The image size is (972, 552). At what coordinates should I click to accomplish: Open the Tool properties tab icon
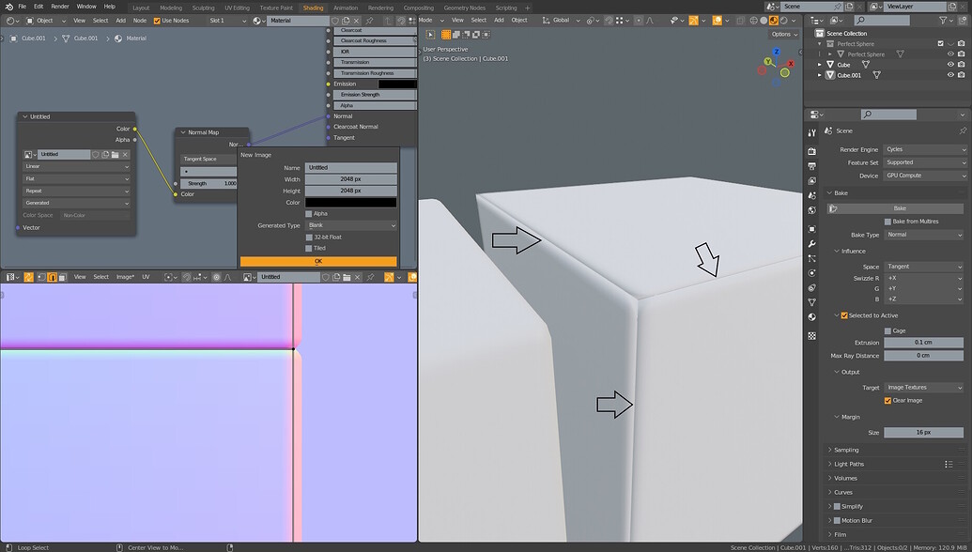[812, 132]
